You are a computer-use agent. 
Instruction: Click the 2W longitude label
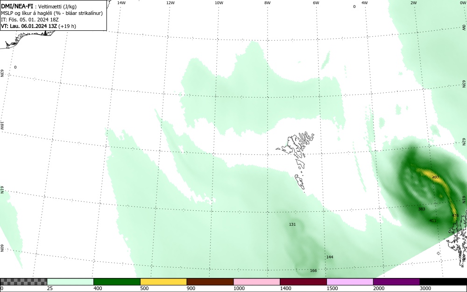click(413, 3)
